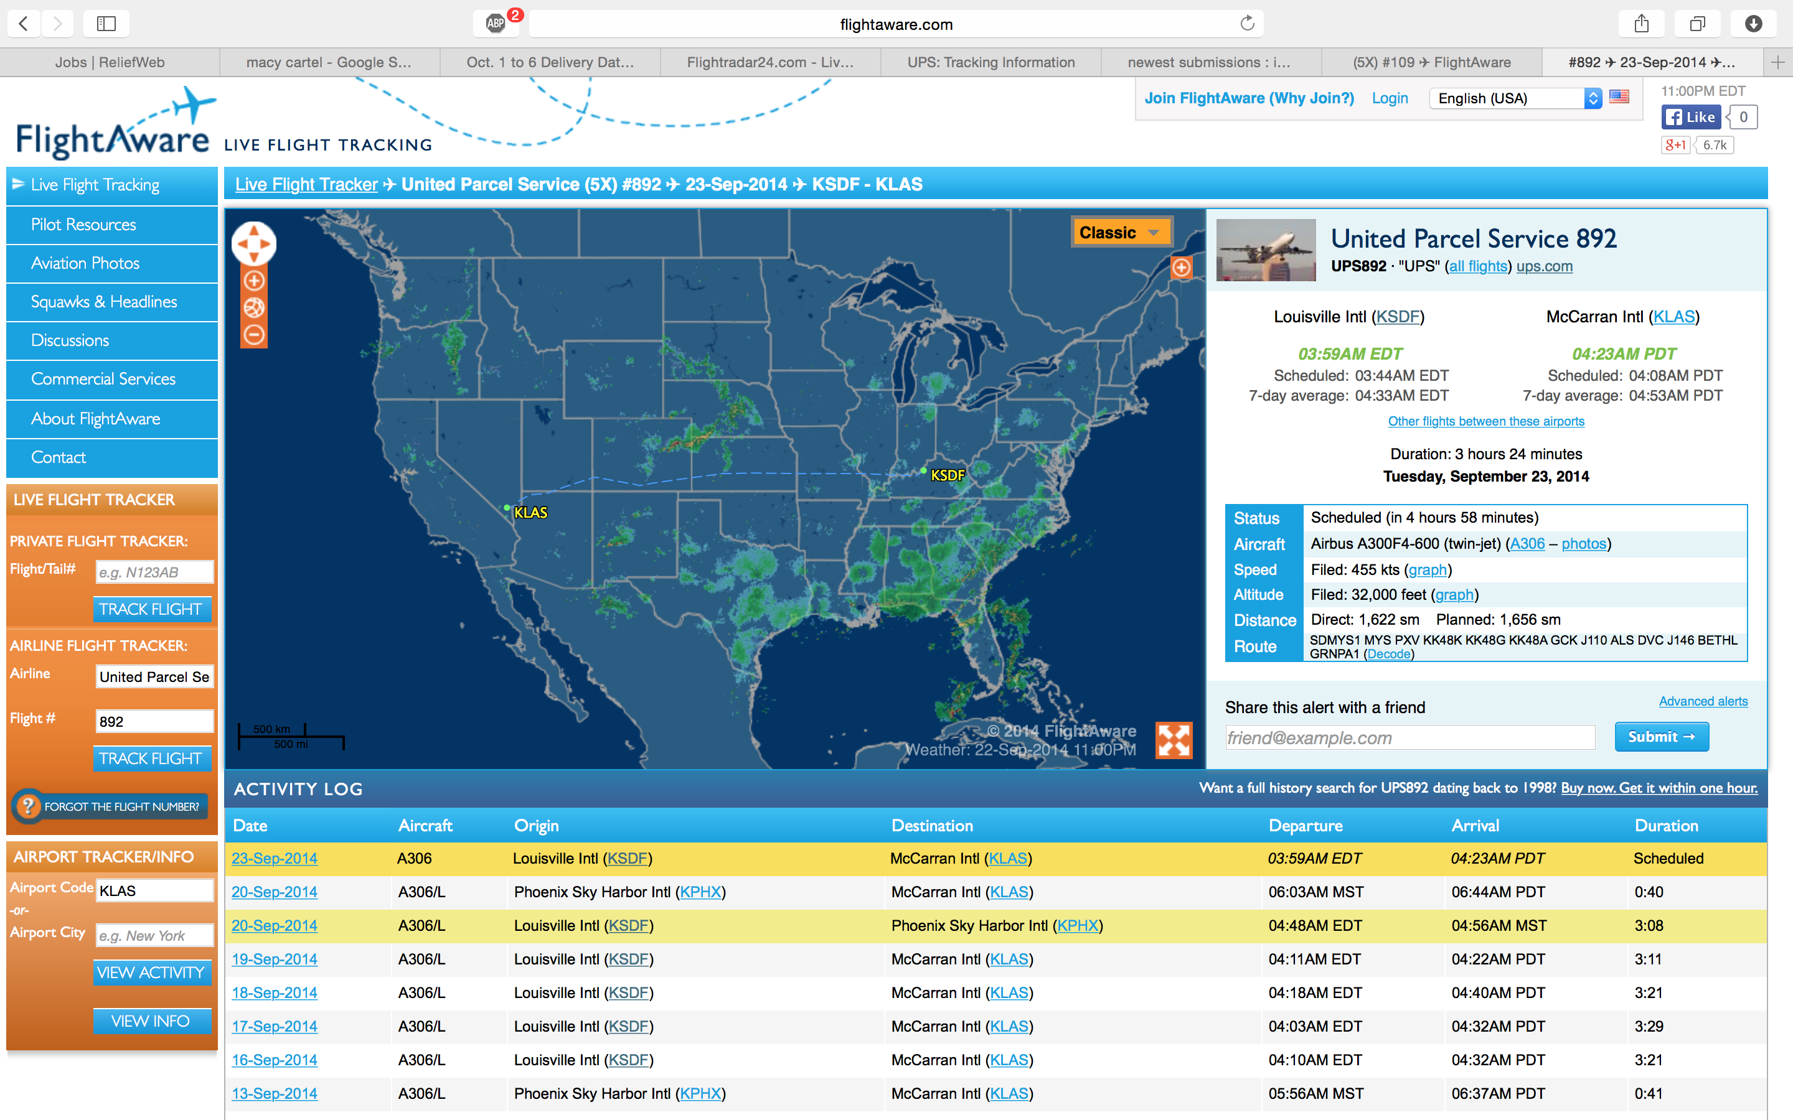Open Other flights between these airports
Screen dimensions: 1793x1120
1485,421
